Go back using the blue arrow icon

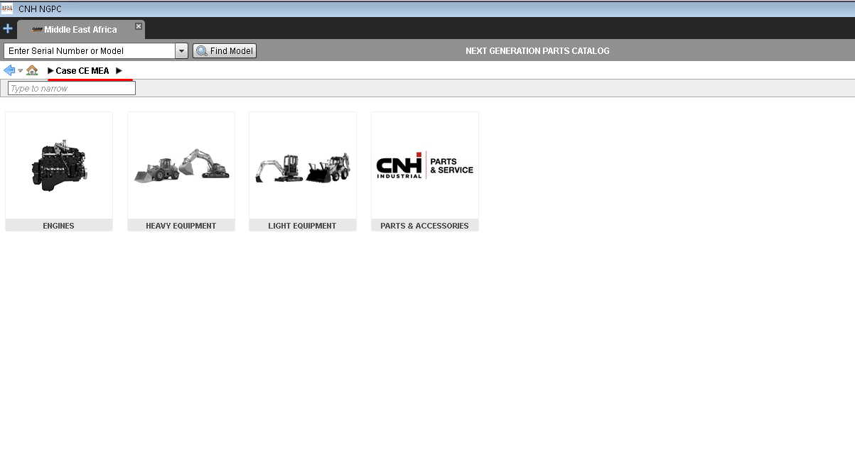[x=9, y=70]
